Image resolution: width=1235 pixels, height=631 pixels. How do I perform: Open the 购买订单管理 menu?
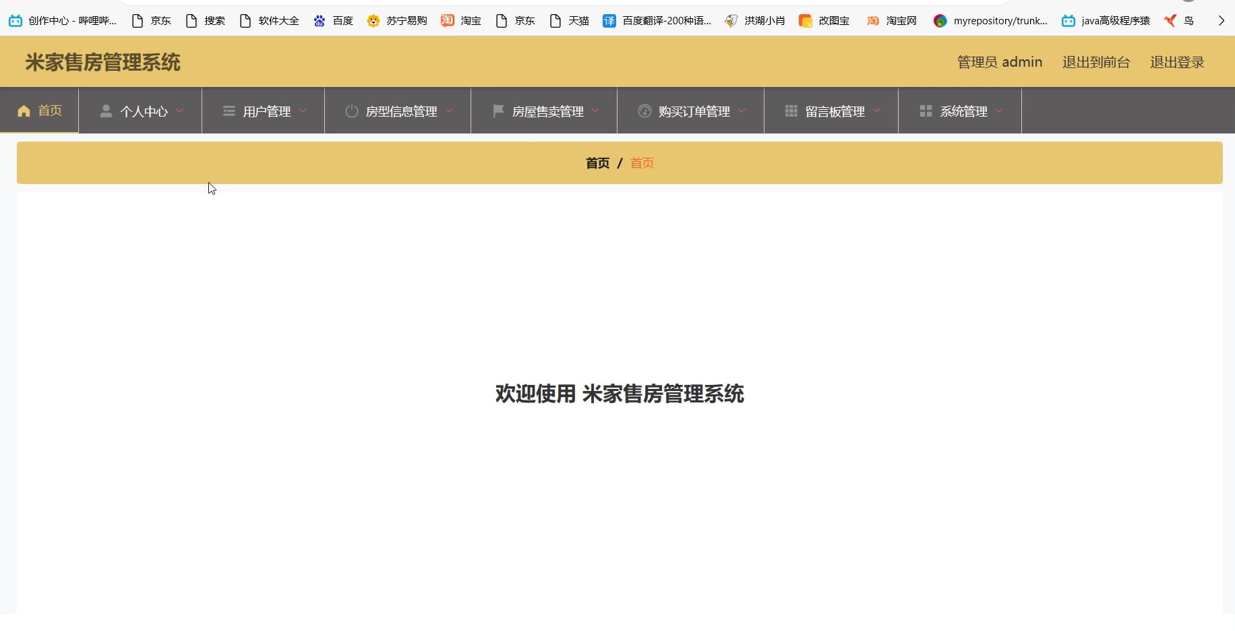click(x=691, y=111)
